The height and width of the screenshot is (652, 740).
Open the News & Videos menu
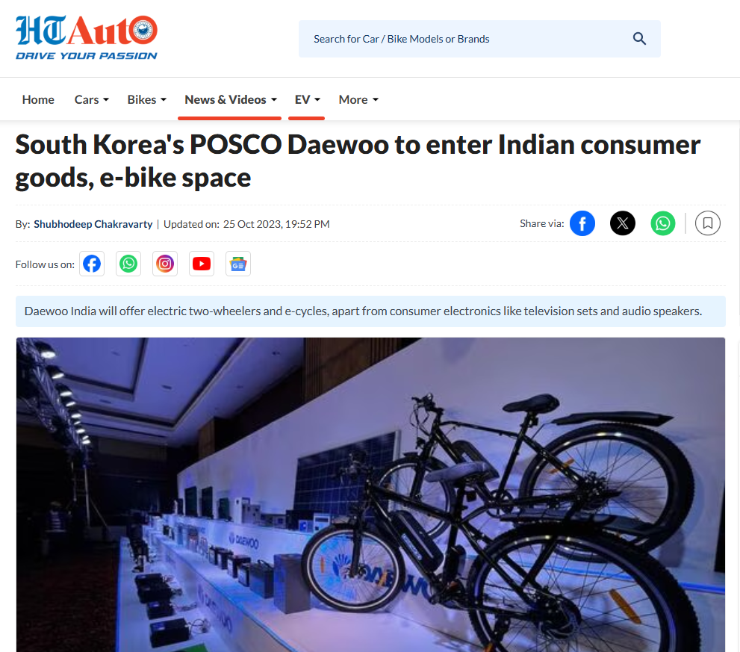coord(230,99)
